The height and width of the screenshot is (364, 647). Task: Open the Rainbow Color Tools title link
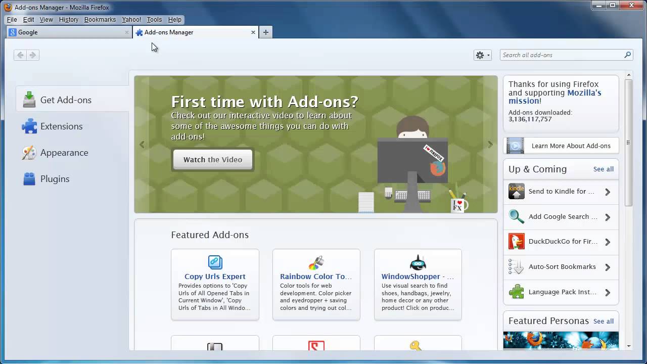point(316,277)
